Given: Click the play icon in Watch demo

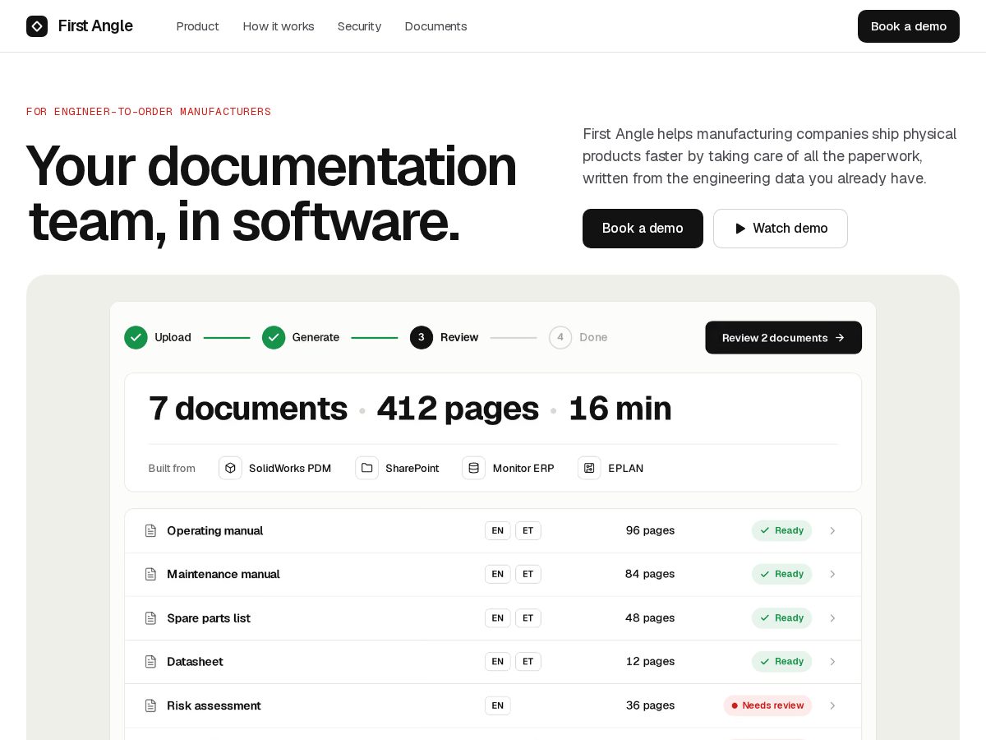Looking at the screenshot, I should 740,229.
